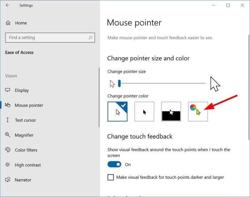The width and height of the screenshot is (250, 197).
Task: Choose the black pointer color option
Action: [144, 112]
